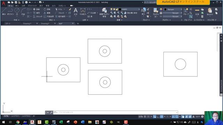Screen dimensions: 223x125
Task: Expand the プロパティ (Properties) panel
Action: [167, 20]
